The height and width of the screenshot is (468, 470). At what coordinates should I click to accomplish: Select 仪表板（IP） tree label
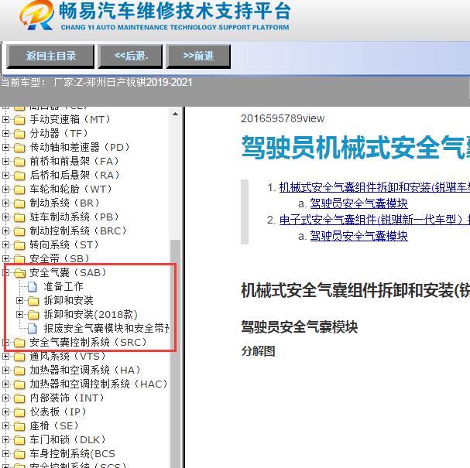coord(57,412)
